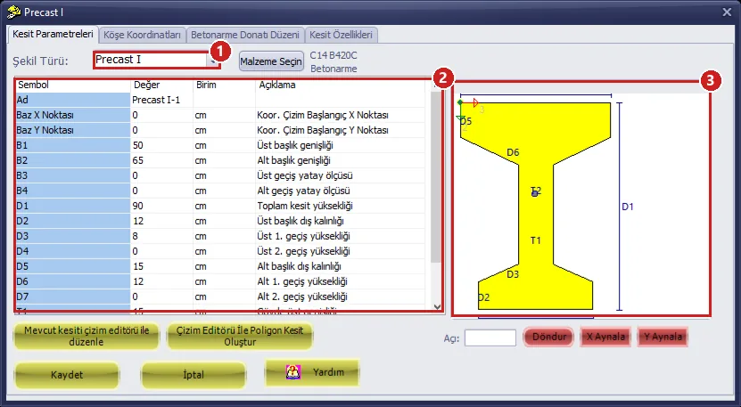
Task: Click the Sembol column header
Action: coord(73,85)
